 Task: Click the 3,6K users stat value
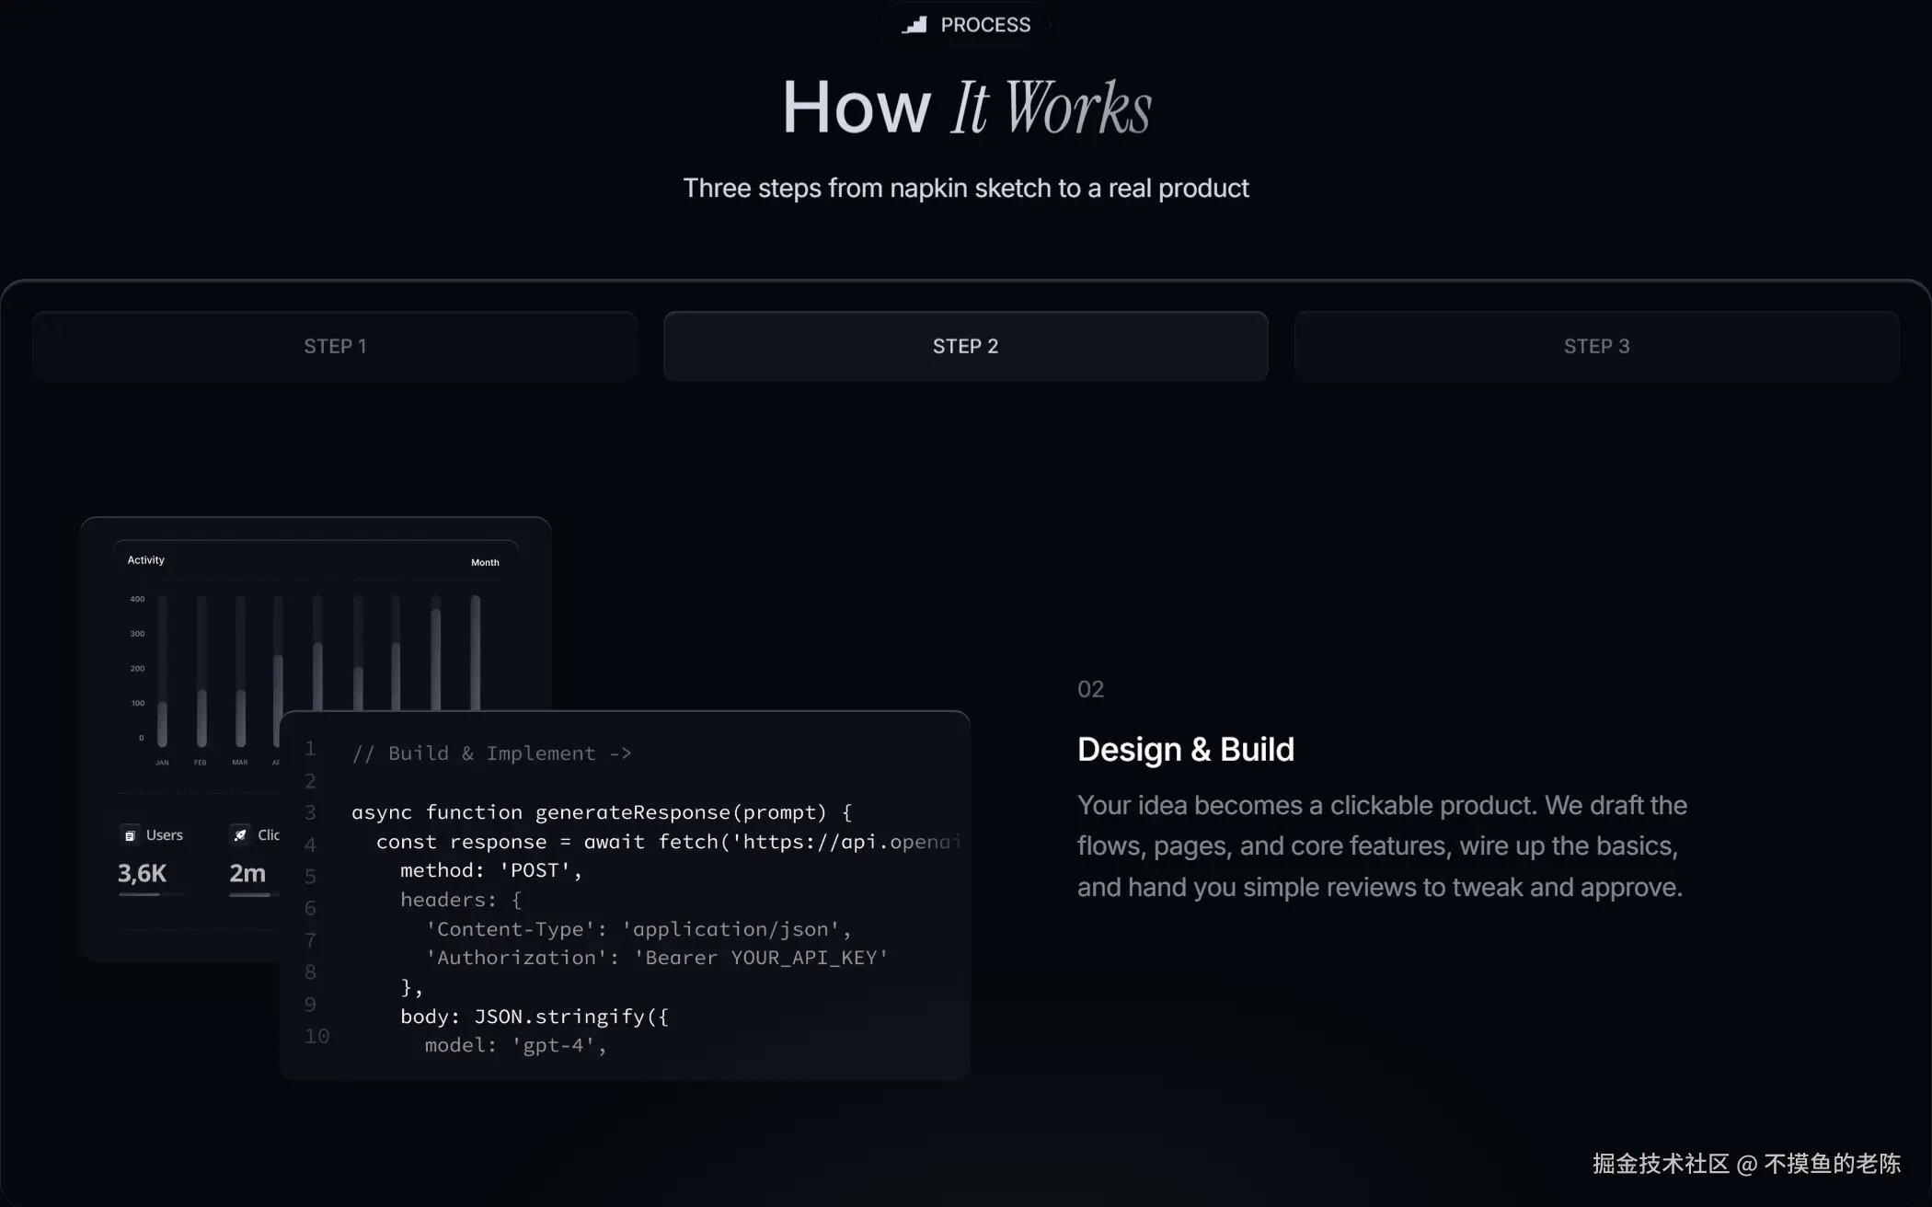tap(142, 873)
